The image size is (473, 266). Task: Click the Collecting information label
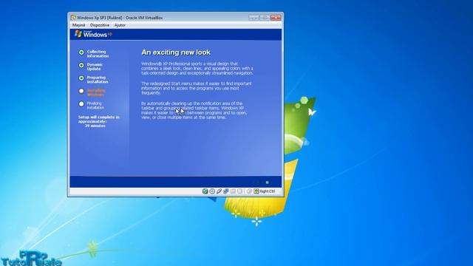click(98, 54)
